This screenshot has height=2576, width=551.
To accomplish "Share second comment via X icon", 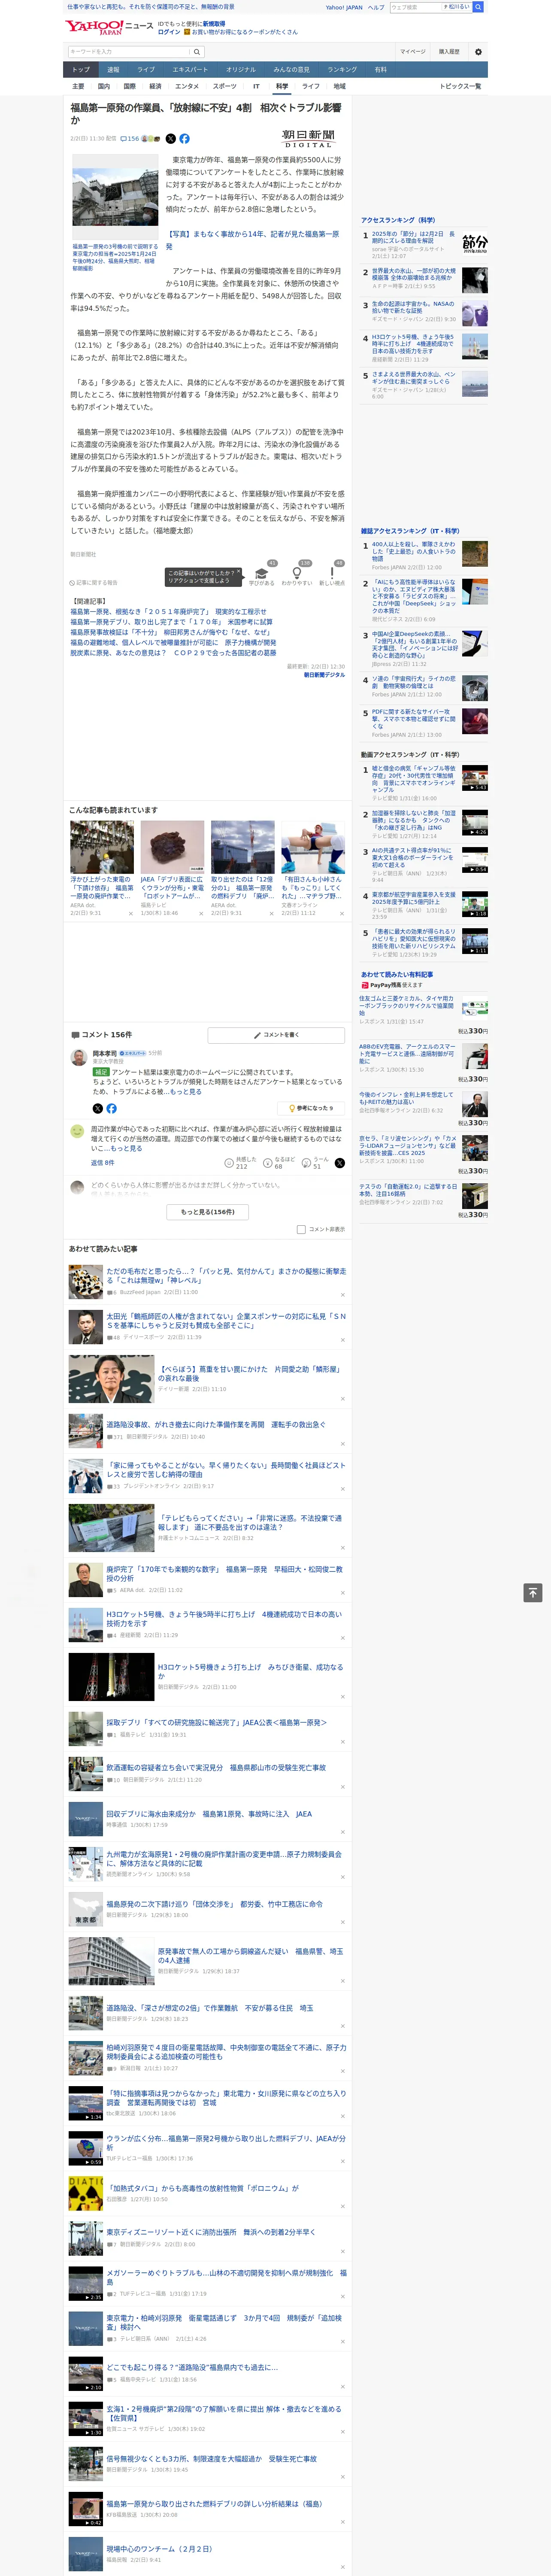I will point(339,1163).
